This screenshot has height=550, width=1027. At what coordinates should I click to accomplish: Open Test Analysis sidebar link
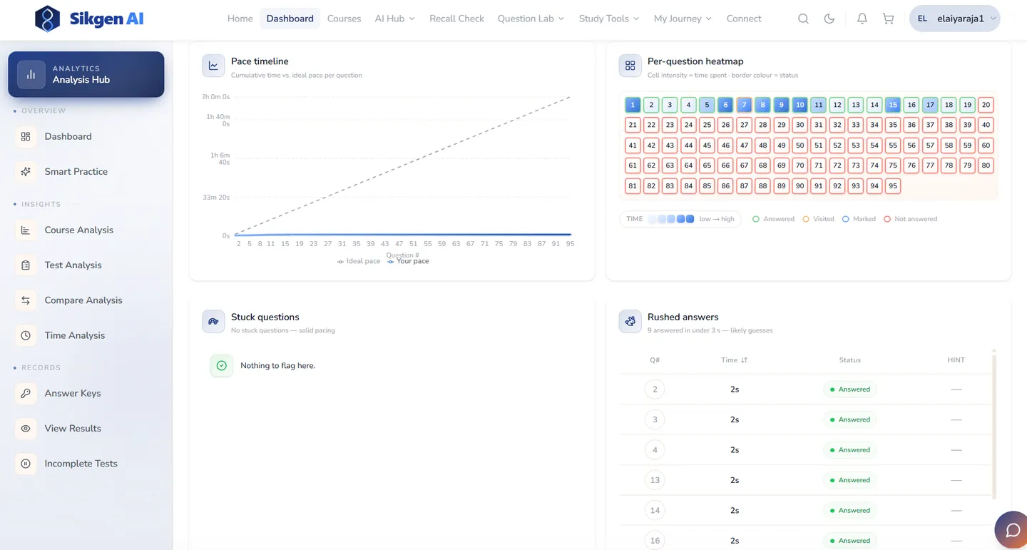coord(73,265)
